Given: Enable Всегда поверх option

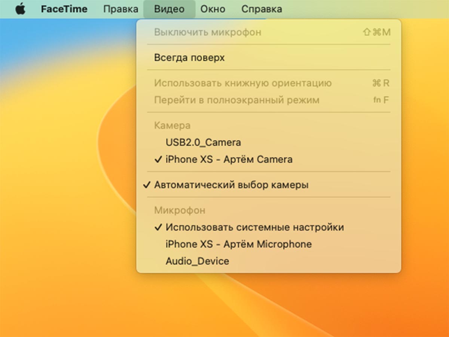Looking at the screenshot, I should [x=269, y=58].
